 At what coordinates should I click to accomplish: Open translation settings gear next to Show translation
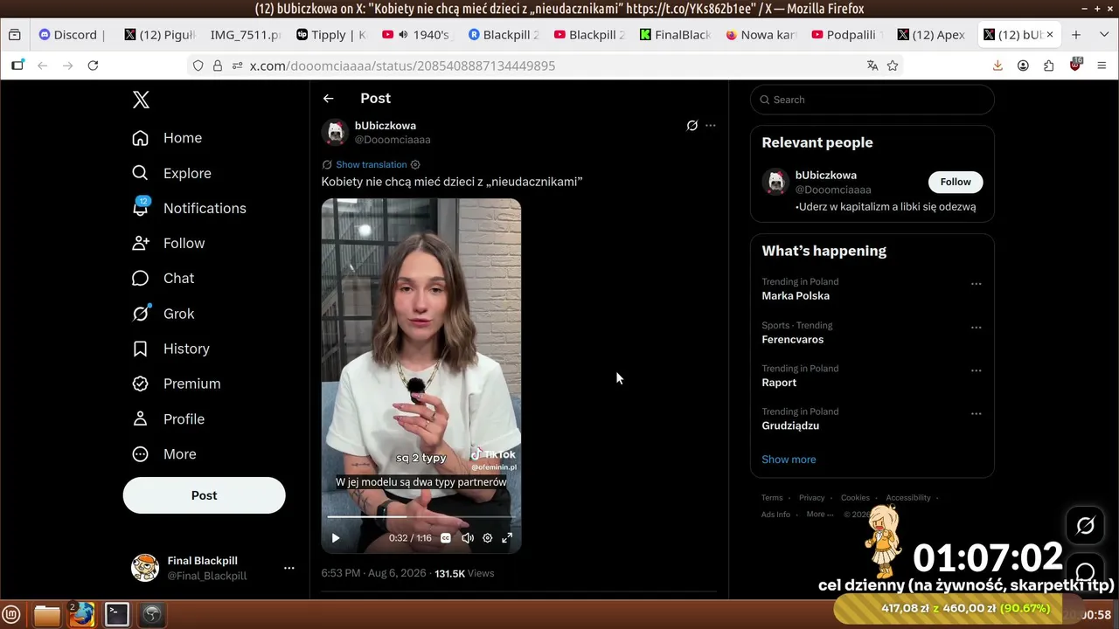tap(415, 164)
